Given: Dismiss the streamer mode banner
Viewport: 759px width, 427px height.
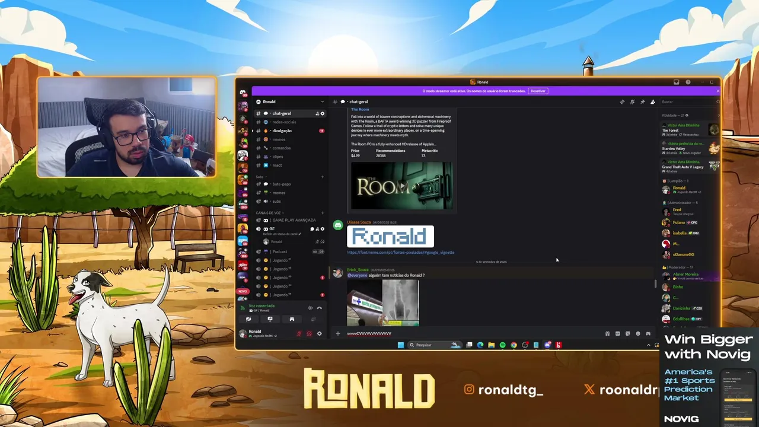Looking at the screenshot, I should [x=717, y=91].
